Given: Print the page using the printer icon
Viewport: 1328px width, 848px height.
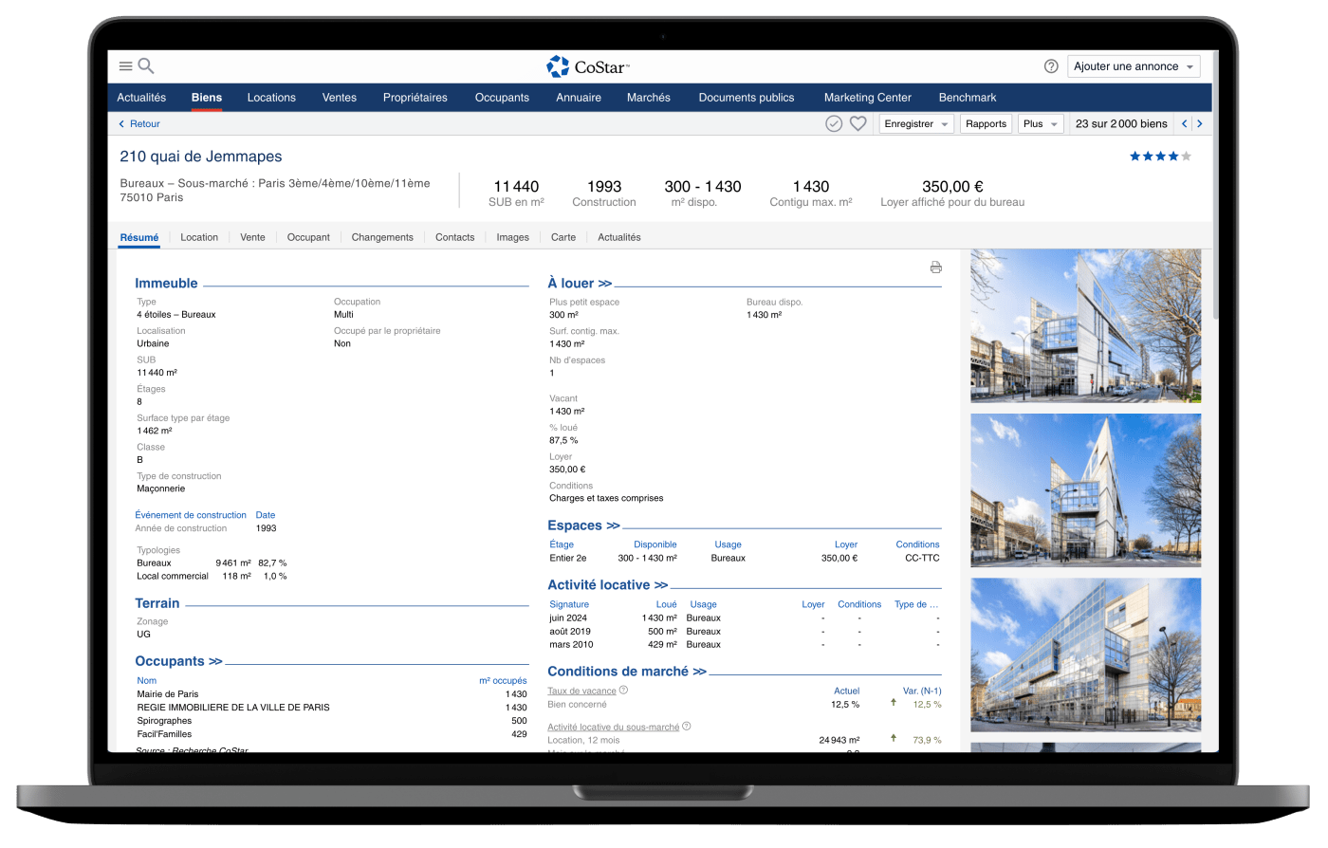Looking at the screenshot, I should (936, 267).
